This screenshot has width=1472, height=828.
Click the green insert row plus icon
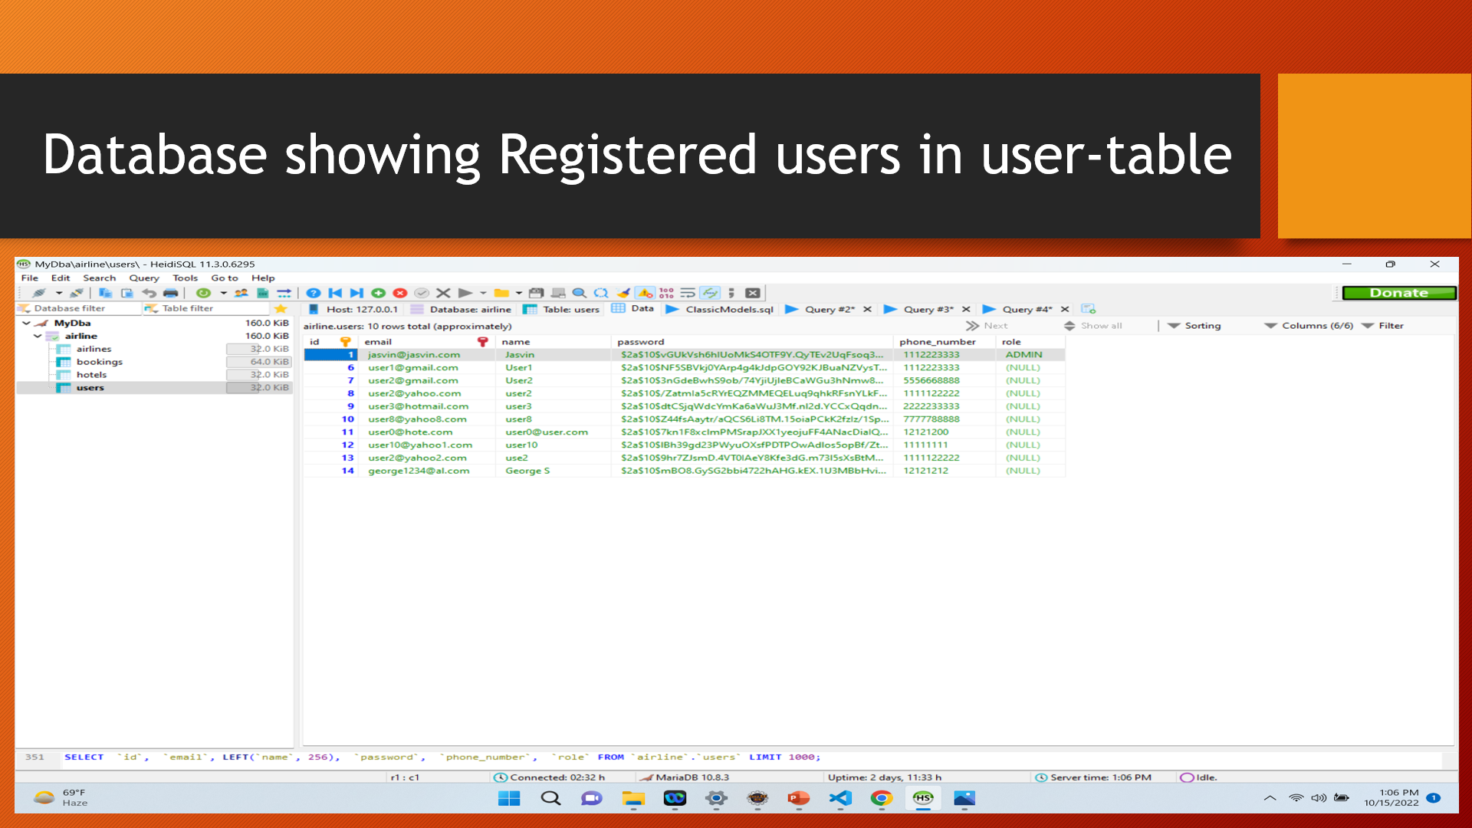click(378, 293)
